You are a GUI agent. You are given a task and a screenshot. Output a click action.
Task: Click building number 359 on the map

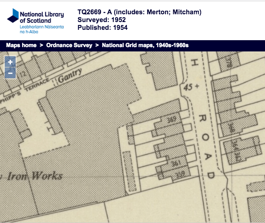coord(179,174)
